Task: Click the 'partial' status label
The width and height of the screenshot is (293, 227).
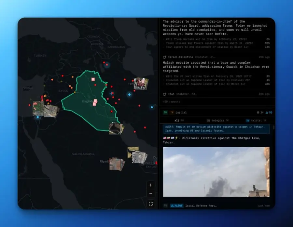Action: [x=181, y=113]
